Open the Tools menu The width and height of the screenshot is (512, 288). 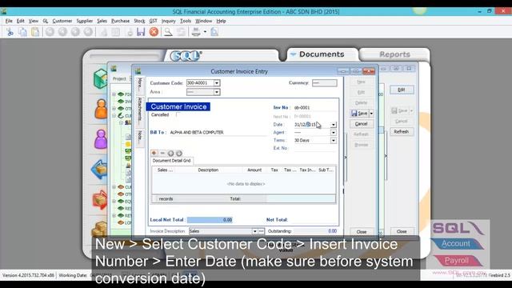[186, 21]
